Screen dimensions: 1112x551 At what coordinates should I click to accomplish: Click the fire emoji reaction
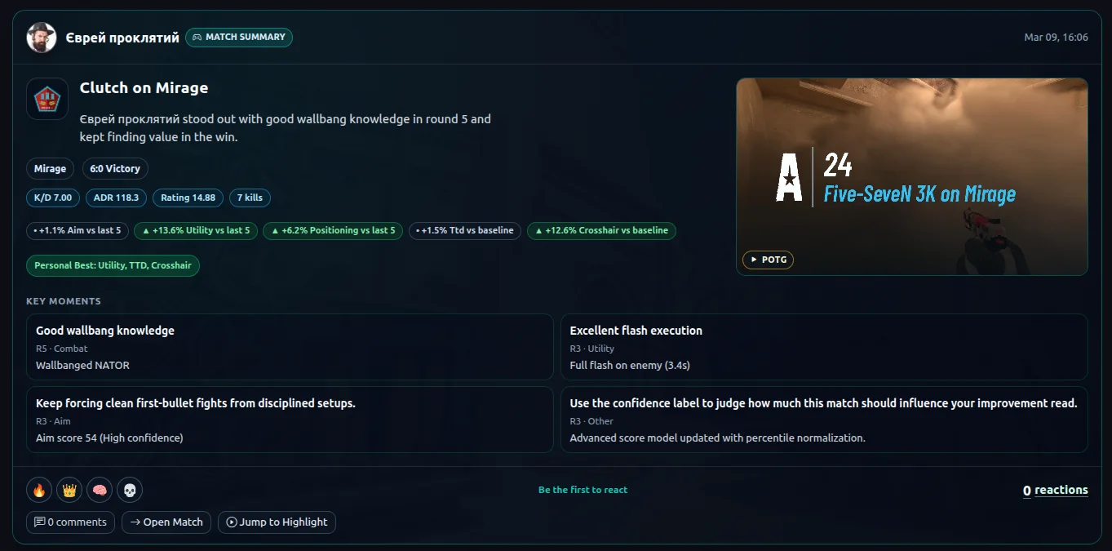39,490
